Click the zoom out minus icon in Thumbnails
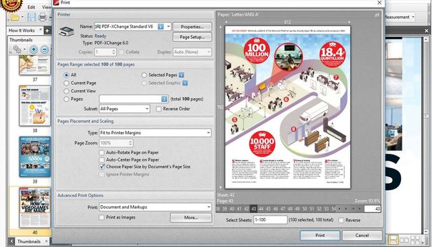Viewport: 432px width, 247px height. [45, 49]
